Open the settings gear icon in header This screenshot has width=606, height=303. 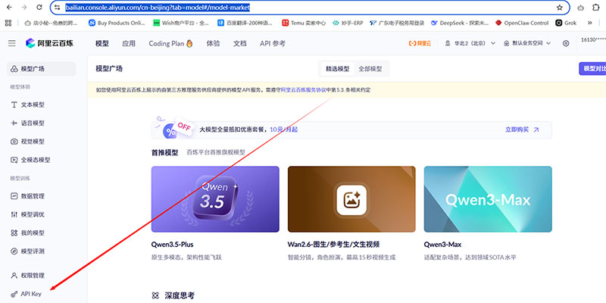pos(566,44)
